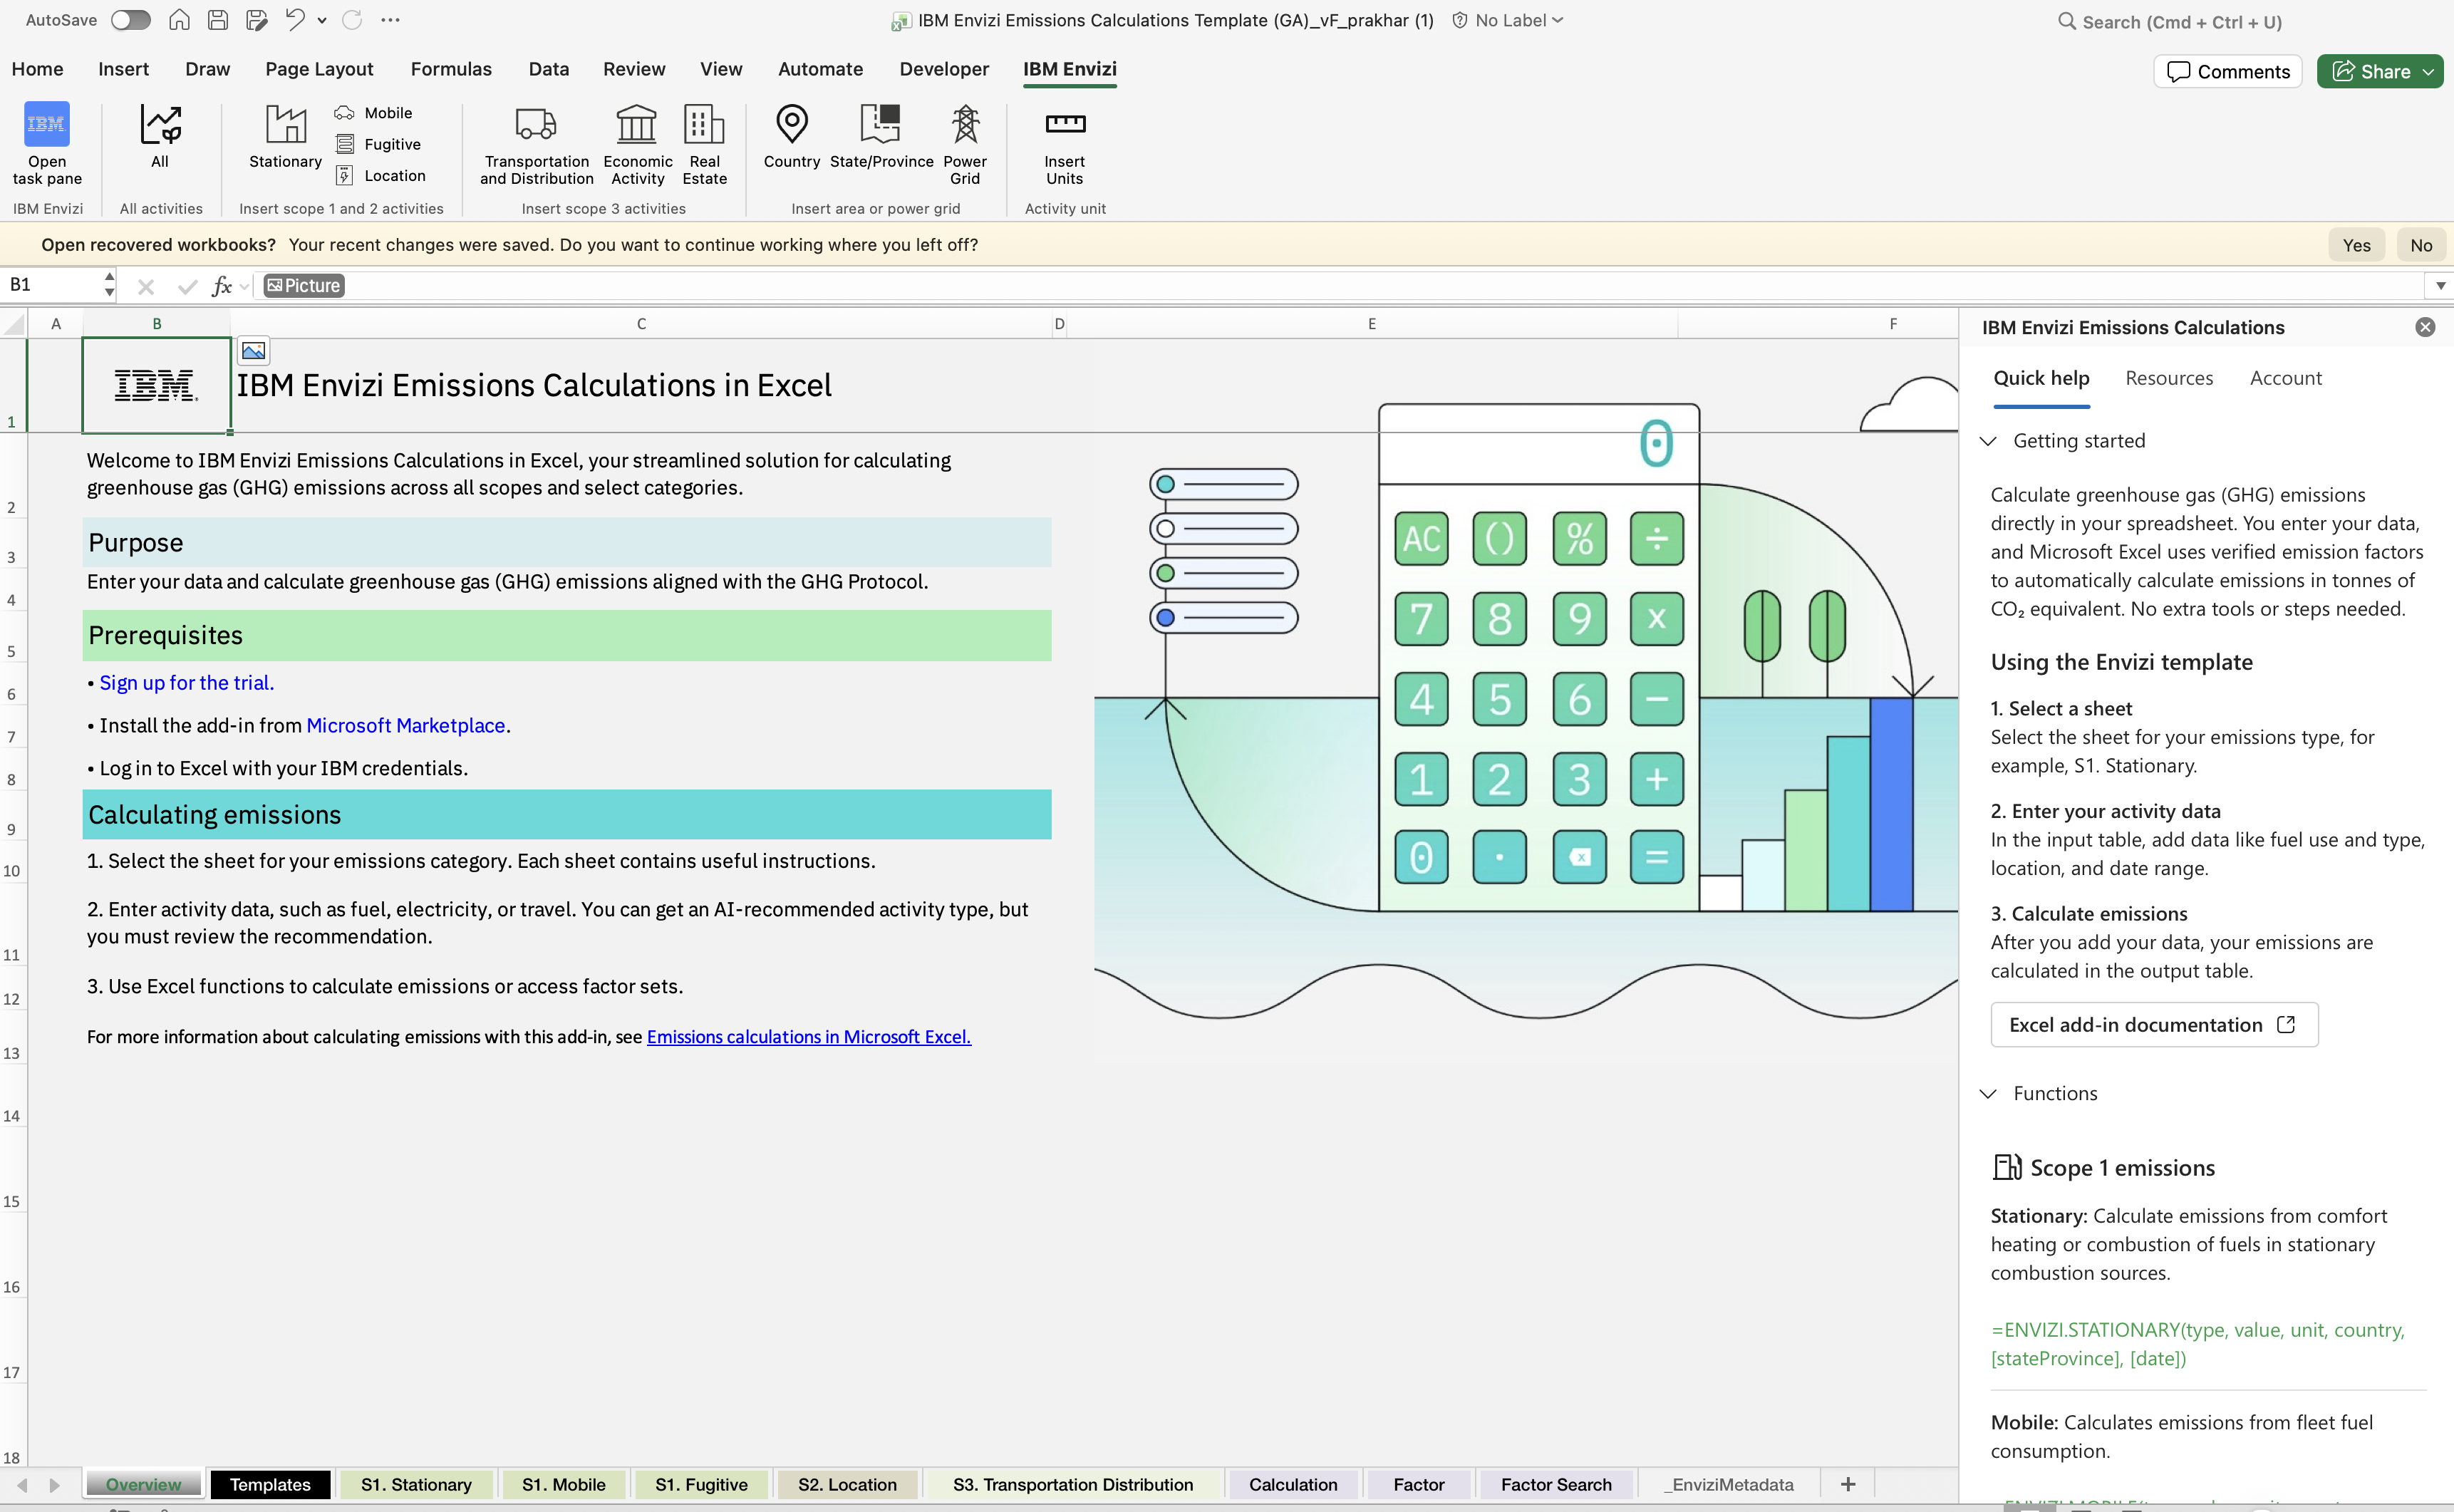Select the IBM logo picture in B1
This screenshot has height=1512, width=2454.
(156, 386)
